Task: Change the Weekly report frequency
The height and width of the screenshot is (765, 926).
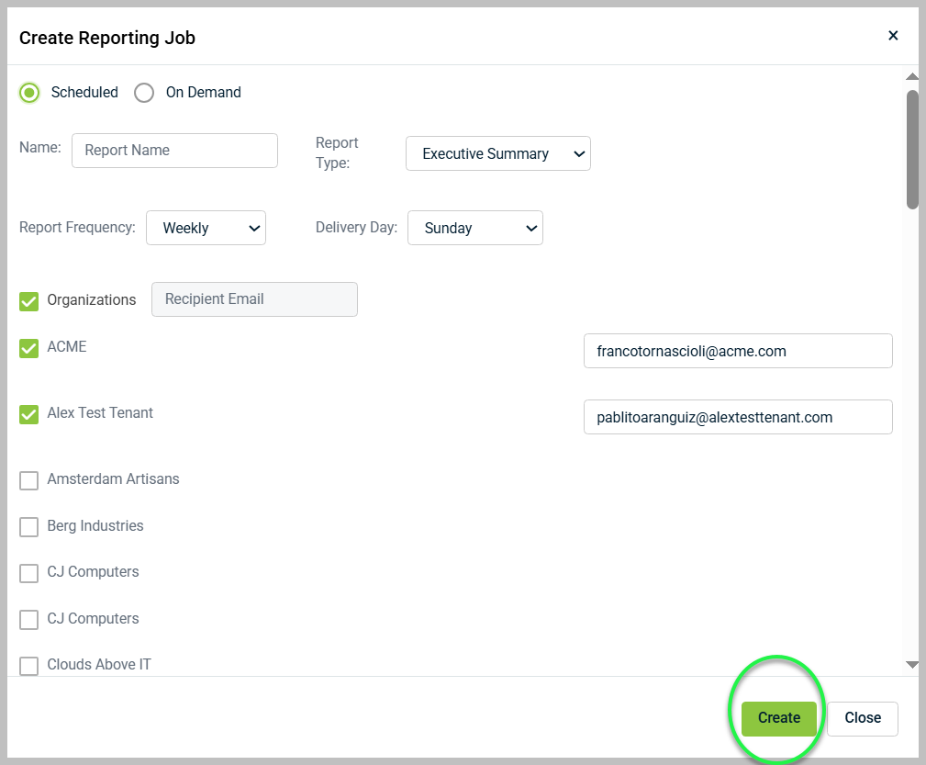Action: coord(206,228)
